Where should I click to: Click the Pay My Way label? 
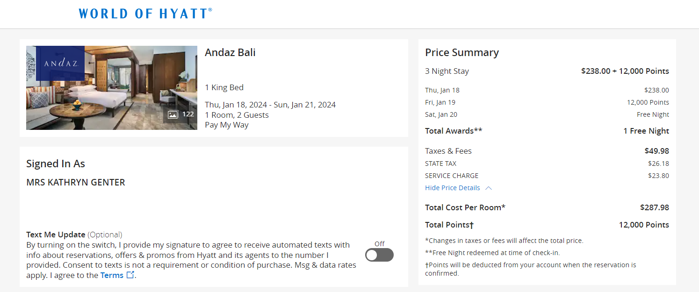click(x=226, y=124)
